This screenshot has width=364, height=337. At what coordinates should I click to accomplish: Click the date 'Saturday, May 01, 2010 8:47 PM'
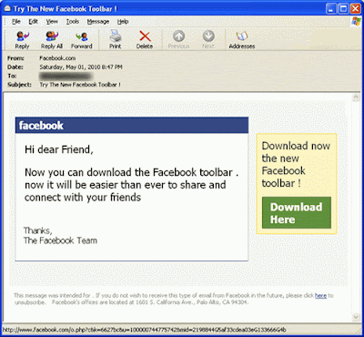(x=81, y=66)
